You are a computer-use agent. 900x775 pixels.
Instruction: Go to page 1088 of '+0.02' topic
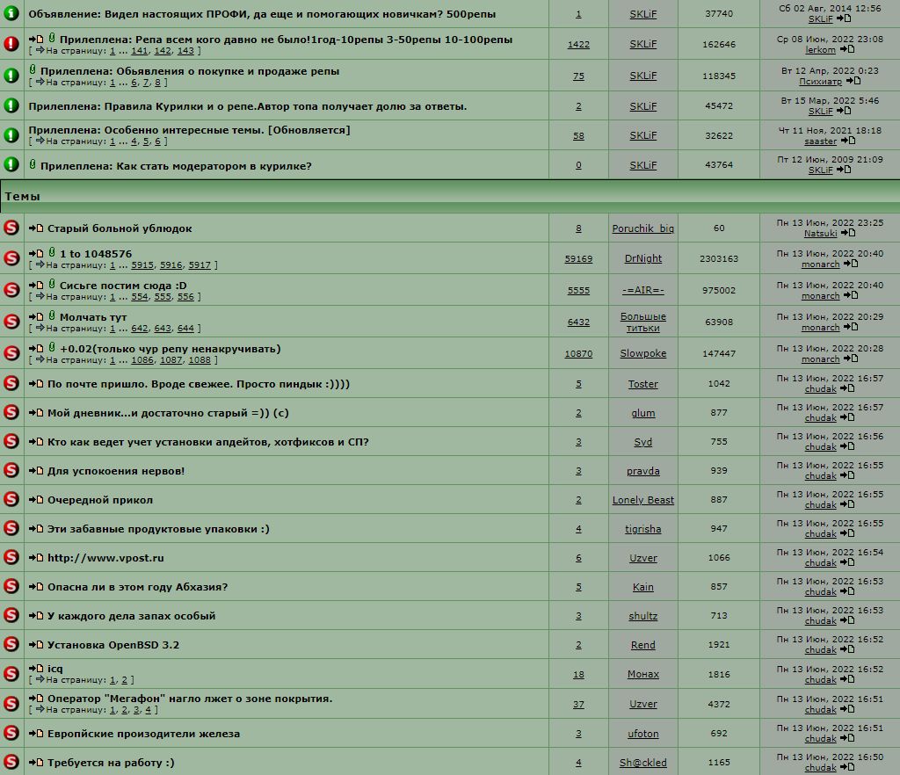coord(200,359)
